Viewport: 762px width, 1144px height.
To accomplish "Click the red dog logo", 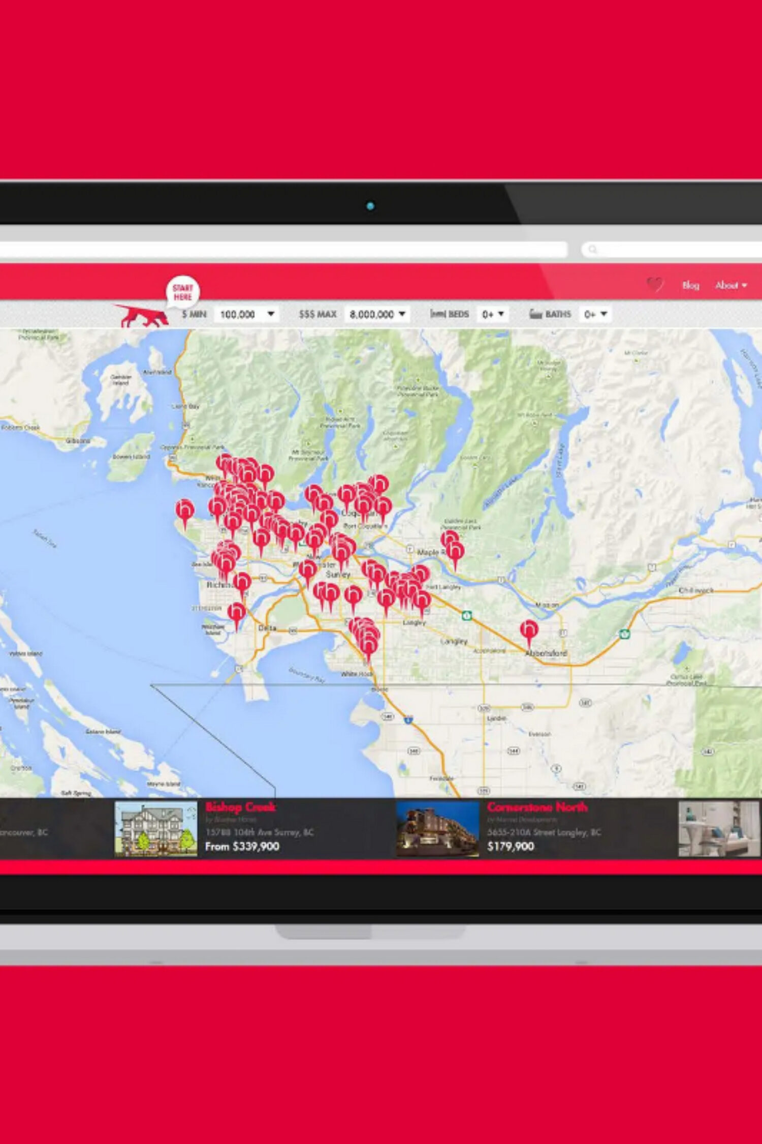I will (142, 316).
